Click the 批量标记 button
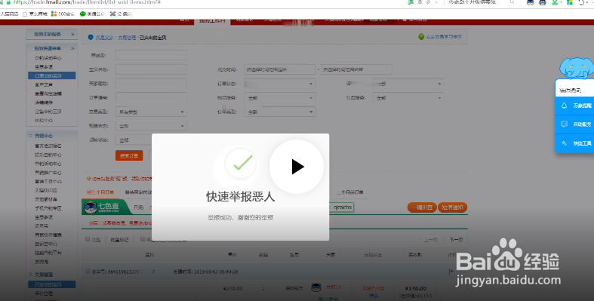Viewport: 594px width, 301px height. point(119,240)
